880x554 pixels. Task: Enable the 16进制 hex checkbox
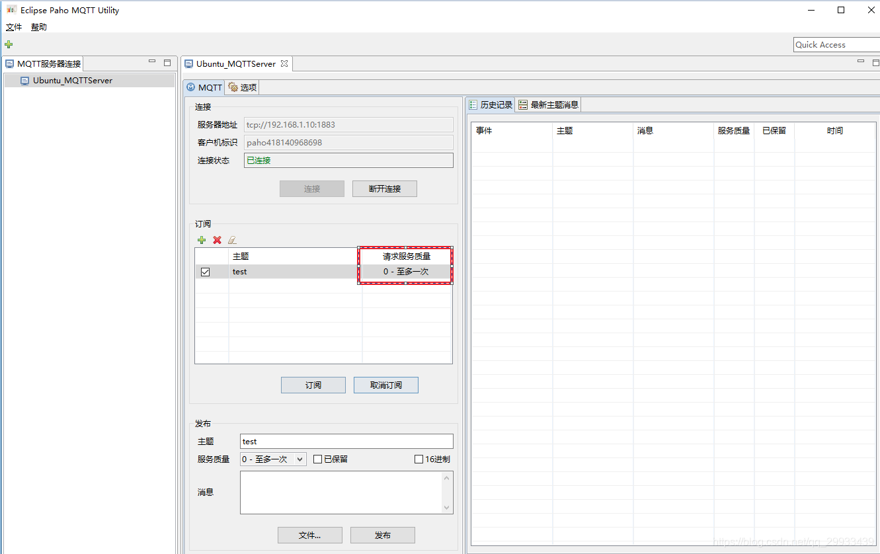click(419, 459)
